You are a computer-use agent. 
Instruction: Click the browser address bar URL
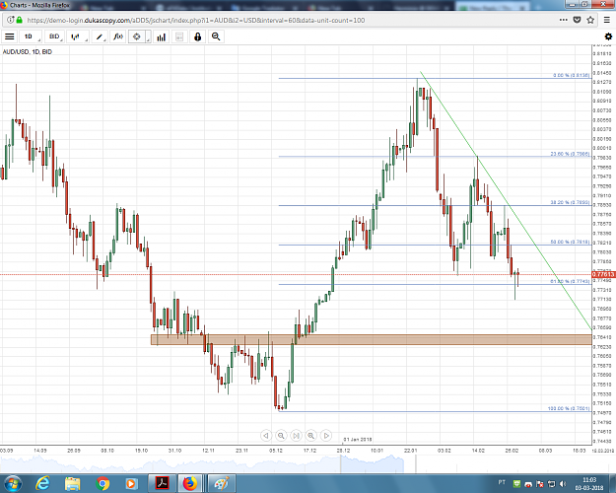tap(196, 20)
